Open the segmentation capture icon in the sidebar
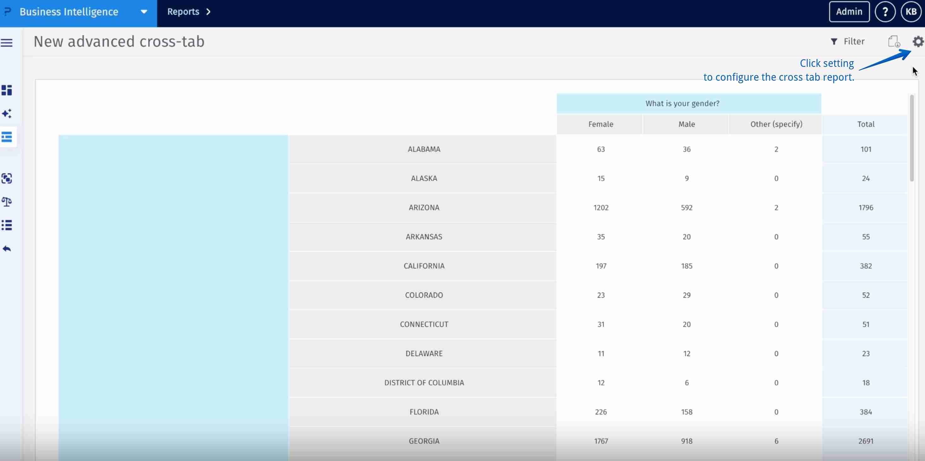 7,178
